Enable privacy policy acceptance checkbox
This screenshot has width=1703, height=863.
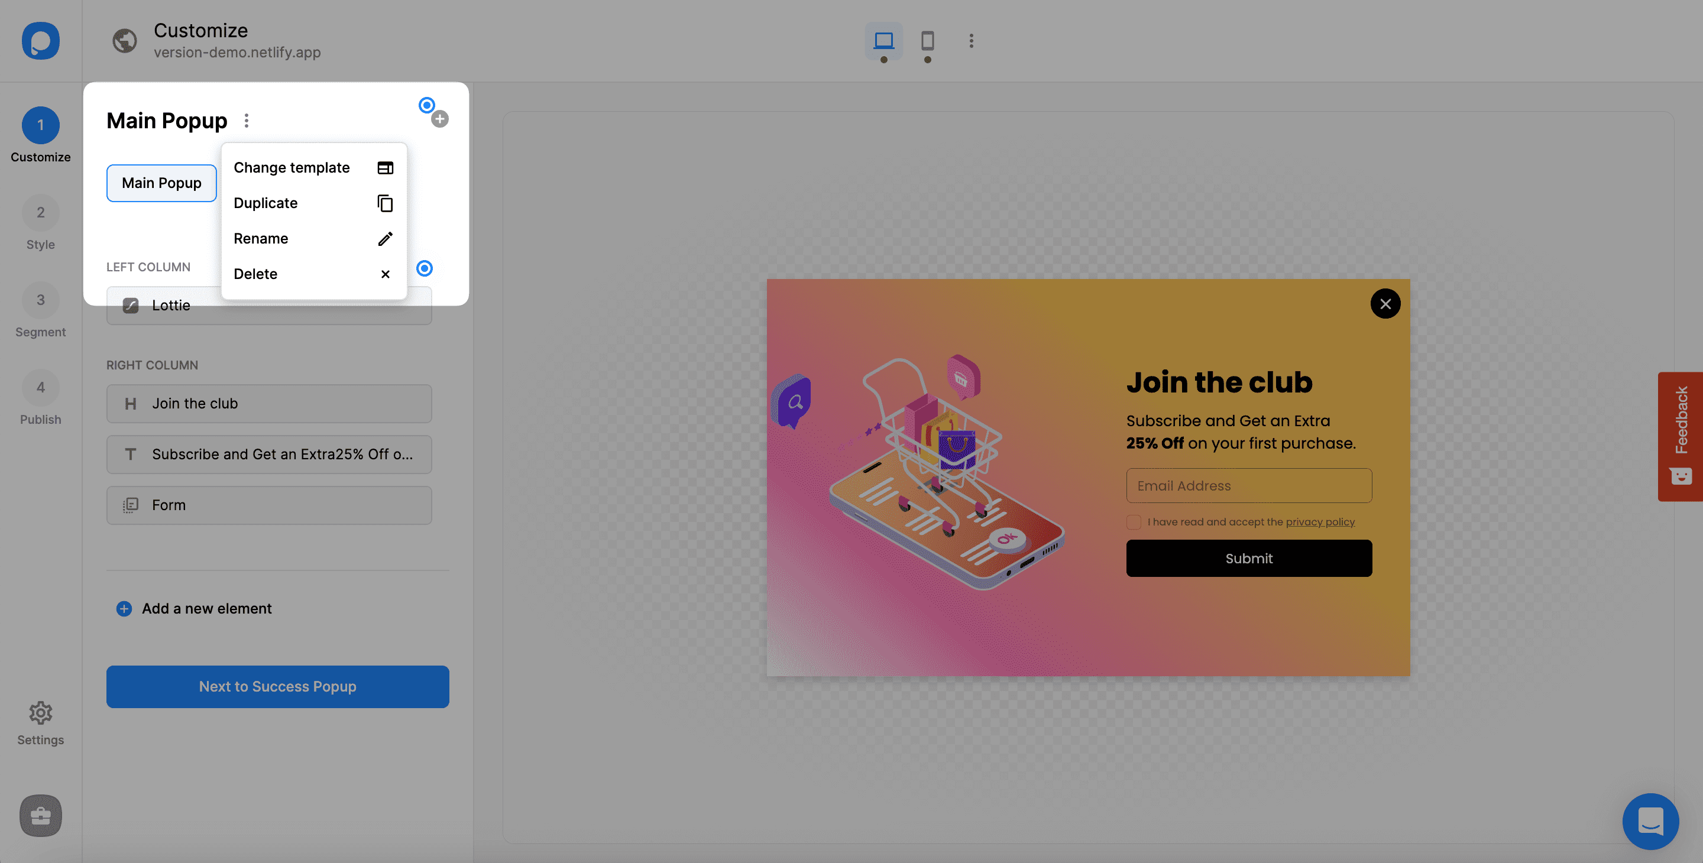pos(1133,522)
